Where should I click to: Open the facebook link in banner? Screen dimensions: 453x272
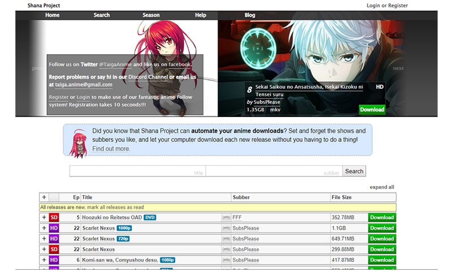tap(180, 64)
